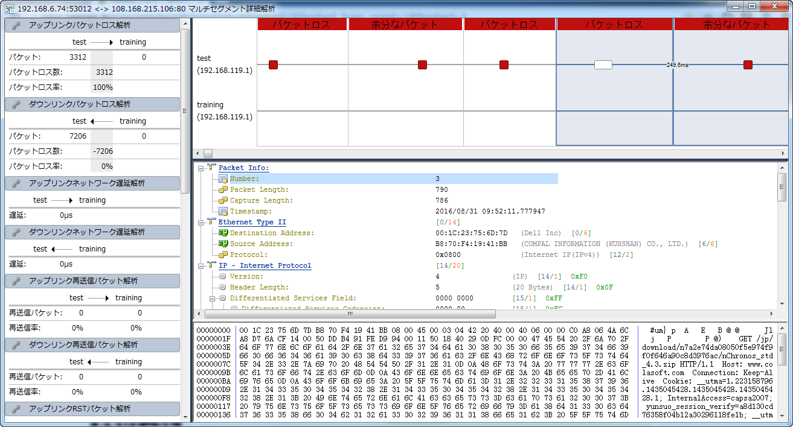Collapse the Packet Info tree node
Screen dimensions: 793x427
pyautogui.click(x=201, y=168)
